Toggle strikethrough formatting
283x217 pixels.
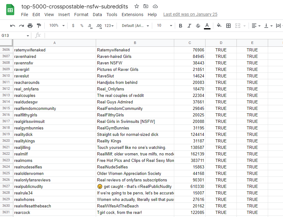coord(198,26)
